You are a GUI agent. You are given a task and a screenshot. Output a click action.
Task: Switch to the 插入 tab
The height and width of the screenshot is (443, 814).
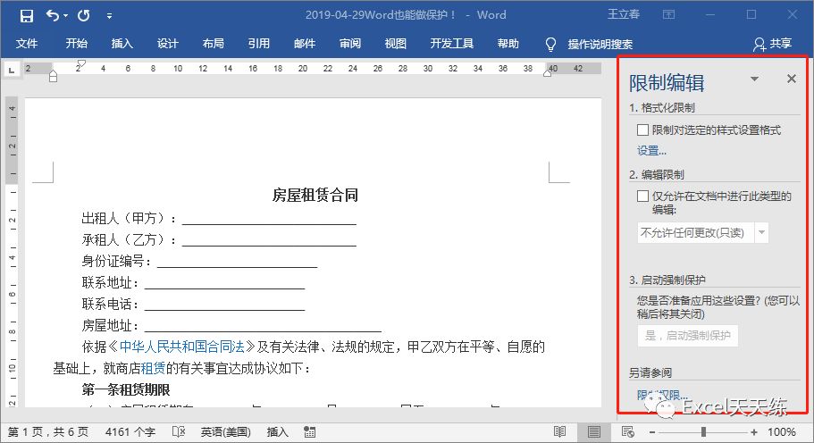click(x=122, y=44)
